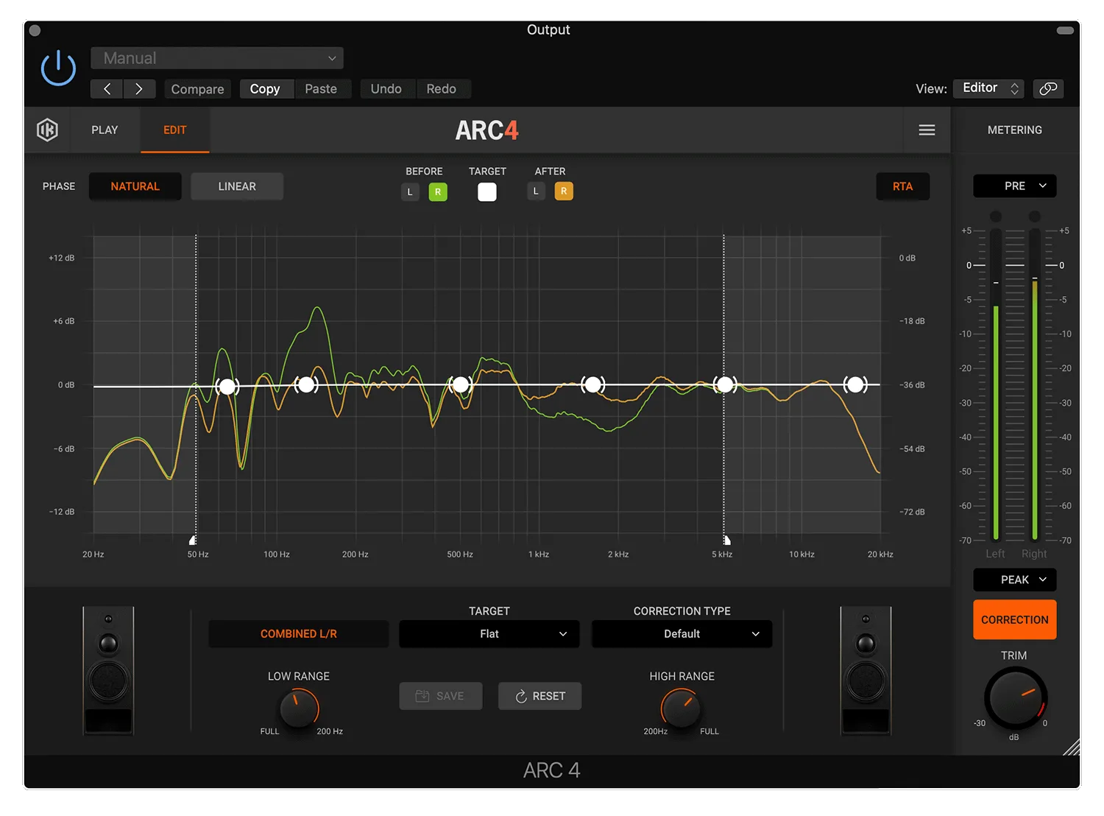Select the target curve point near 1.5 kHz
The image size is (1104, 816).
coord(592,384)
